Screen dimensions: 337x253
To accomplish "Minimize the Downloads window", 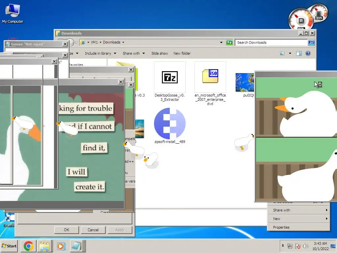I will [x=301, y=33].
